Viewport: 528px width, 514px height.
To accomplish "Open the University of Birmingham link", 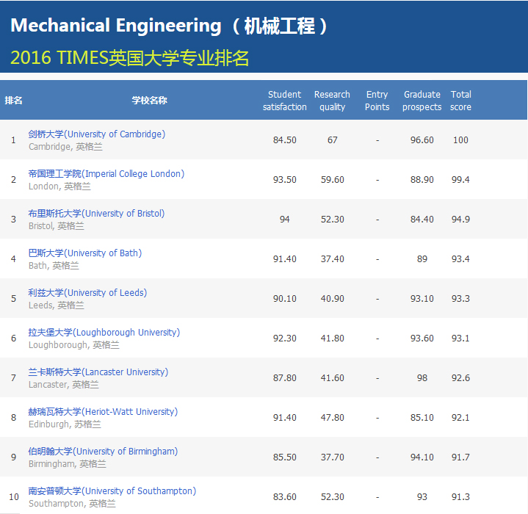I will coord(103,452).
